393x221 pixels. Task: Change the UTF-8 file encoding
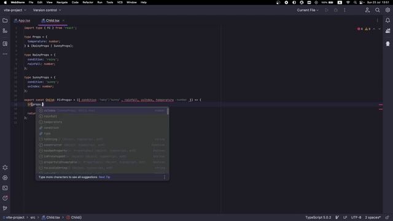coord(356,217)
